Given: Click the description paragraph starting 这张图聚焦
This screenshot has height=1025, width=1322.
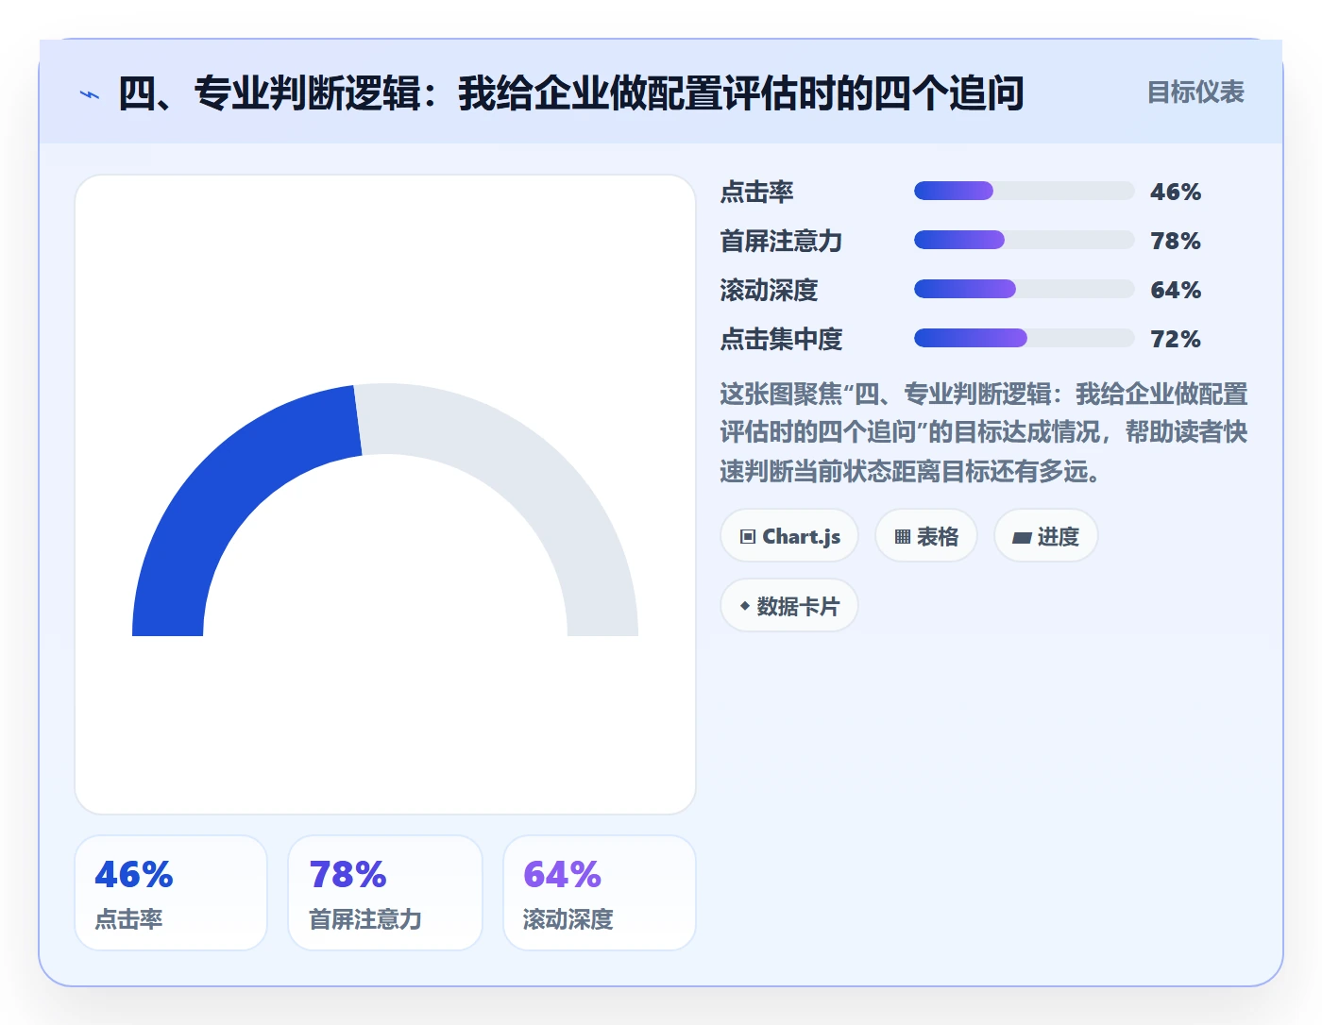Looking at the screenshot, I should 984,432.
